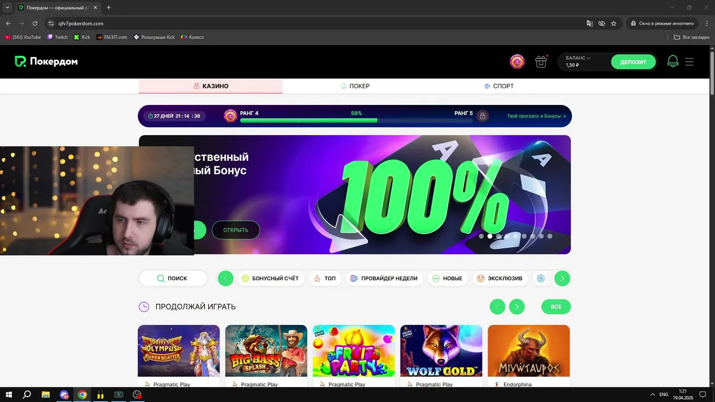Go back in Chrome
The width and height of the screenshot is (715, 402).
coord(8,23)
